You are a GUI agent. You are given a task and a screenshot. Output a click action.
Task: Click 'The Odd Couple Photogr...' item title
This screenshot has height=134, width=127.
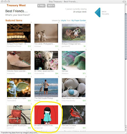pos(44,98)
